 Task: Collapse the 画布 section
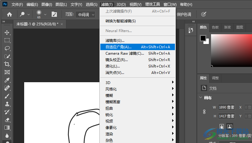201,97
